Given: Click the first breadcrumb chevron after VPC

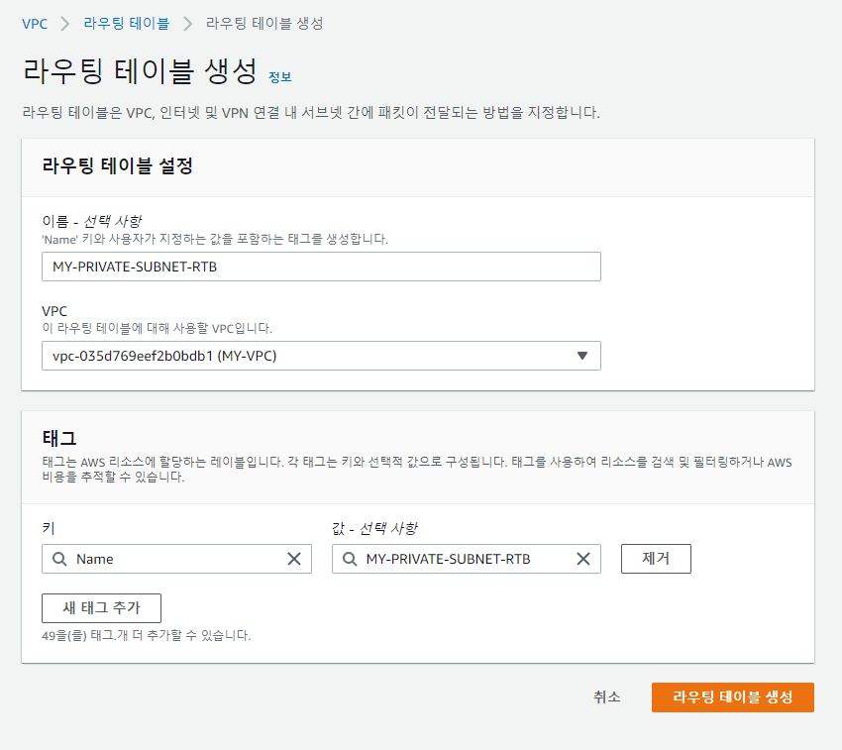Looking at the screenshot, I should click(65, 24).
